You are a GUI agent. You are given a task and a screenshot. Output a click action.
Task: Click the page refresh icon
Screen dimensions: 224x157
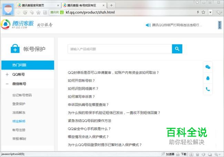(x=25, y=12)
